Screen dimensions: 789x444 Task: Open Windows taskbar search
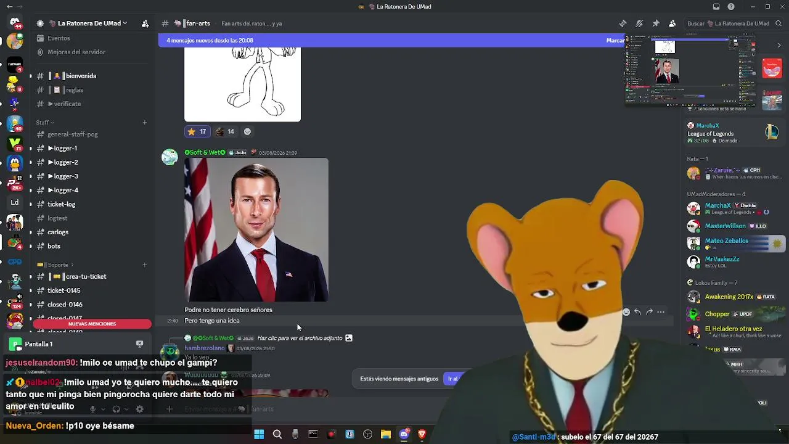coord(277,435)
